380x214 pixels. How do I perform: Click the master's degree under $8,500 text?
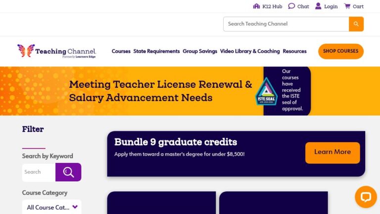(179, 154)
